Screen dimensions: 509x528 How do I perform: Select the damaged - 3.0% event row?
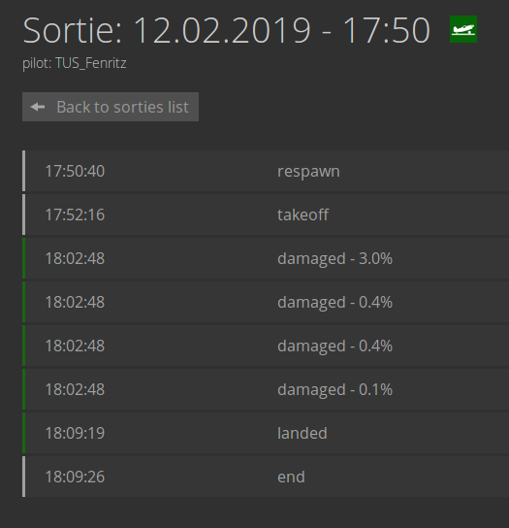[266, 258]
